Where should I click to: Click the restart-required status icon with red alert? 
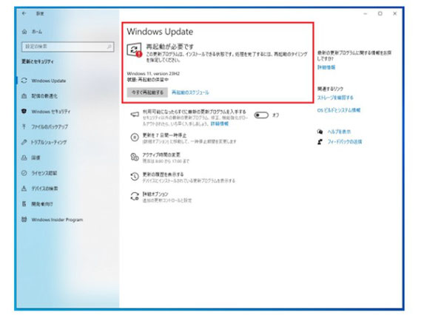(x=135, y=50)
